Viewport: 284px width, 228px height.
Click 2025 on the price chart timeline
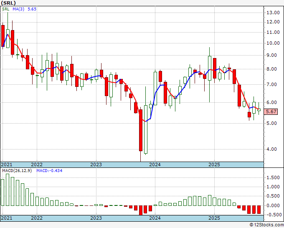[214, 165]
